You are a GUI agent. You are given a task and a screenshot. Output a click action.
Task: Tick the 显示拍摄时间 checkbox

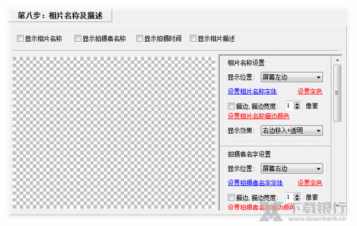(139, 38)
